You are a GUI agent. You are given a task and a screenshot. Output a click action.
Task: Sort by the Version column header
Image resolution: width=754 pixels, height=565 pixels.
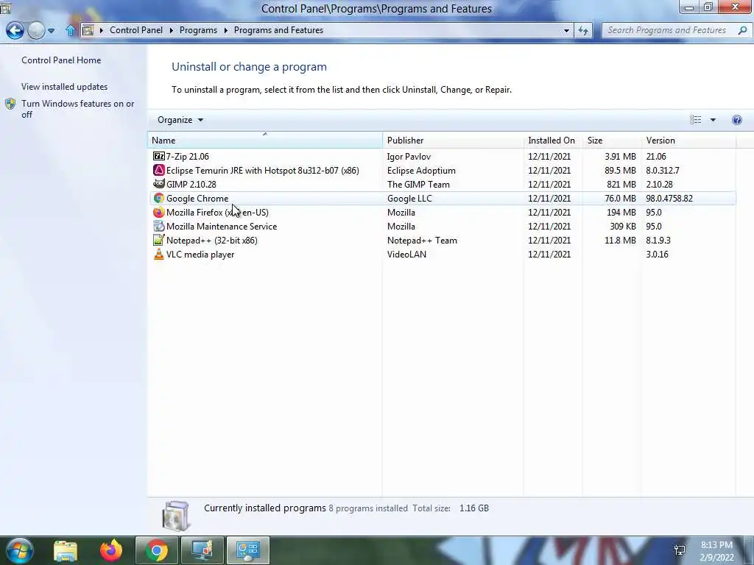tap(688, 141)
